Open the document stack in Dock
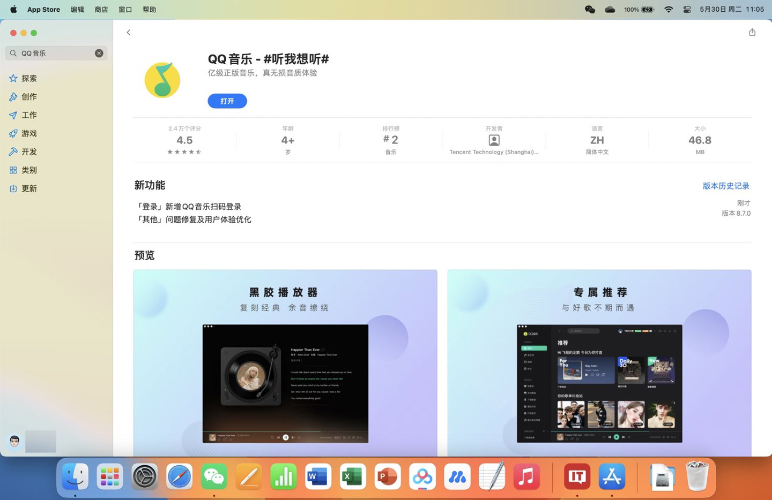 pyautogui.click(x=662, y=476)
